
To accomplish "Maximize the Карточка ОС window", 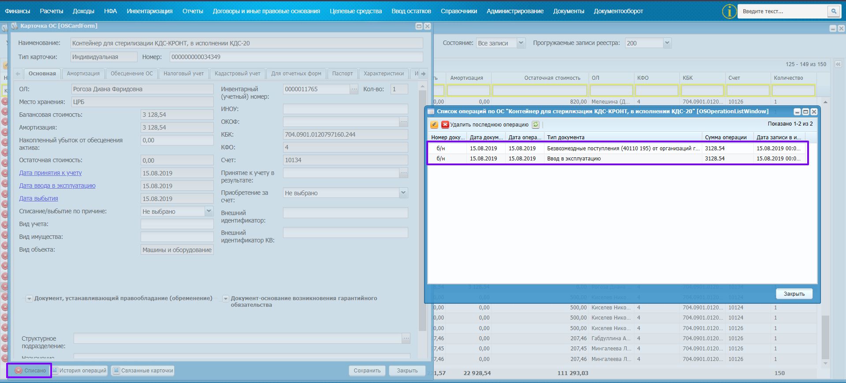I will 419,26.
